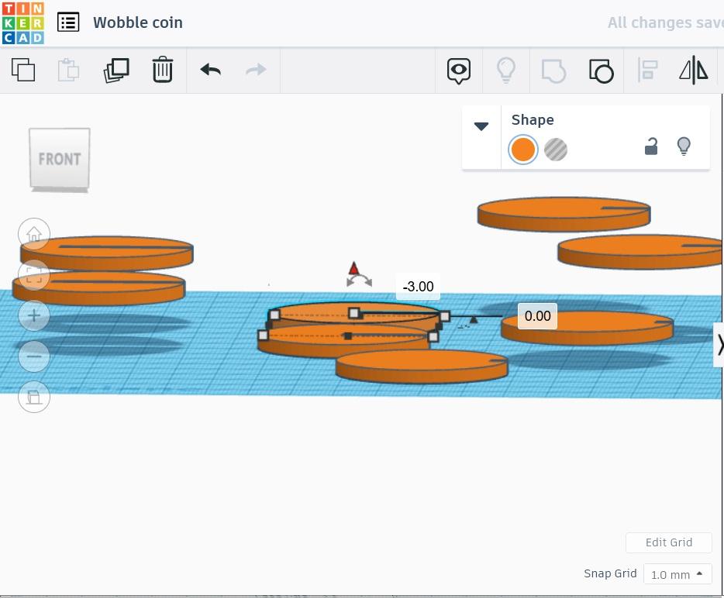Switch to orthographic view cube icon

(x=33, y=397)
